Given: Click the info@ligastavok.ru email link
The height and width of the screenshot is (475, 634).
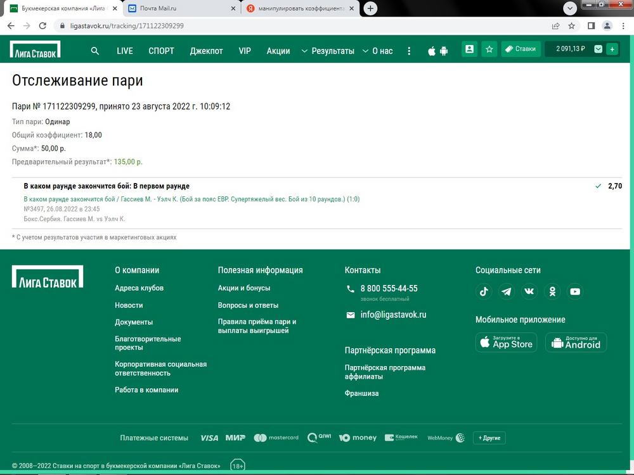Looking at the screenshot, I should (x=394, y=315).
